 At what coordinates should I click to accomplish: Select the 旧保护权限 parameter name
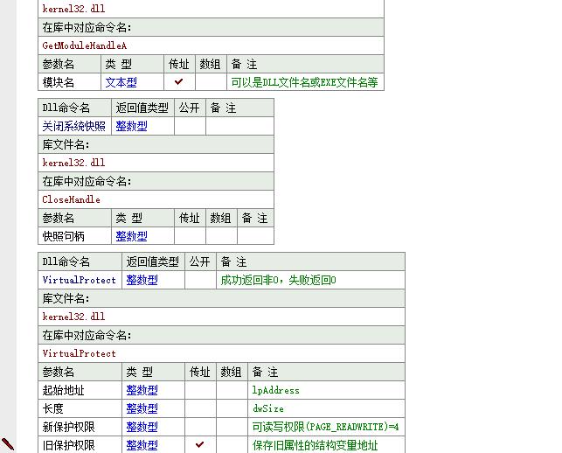pyautogui.click(x=68, y=445)
